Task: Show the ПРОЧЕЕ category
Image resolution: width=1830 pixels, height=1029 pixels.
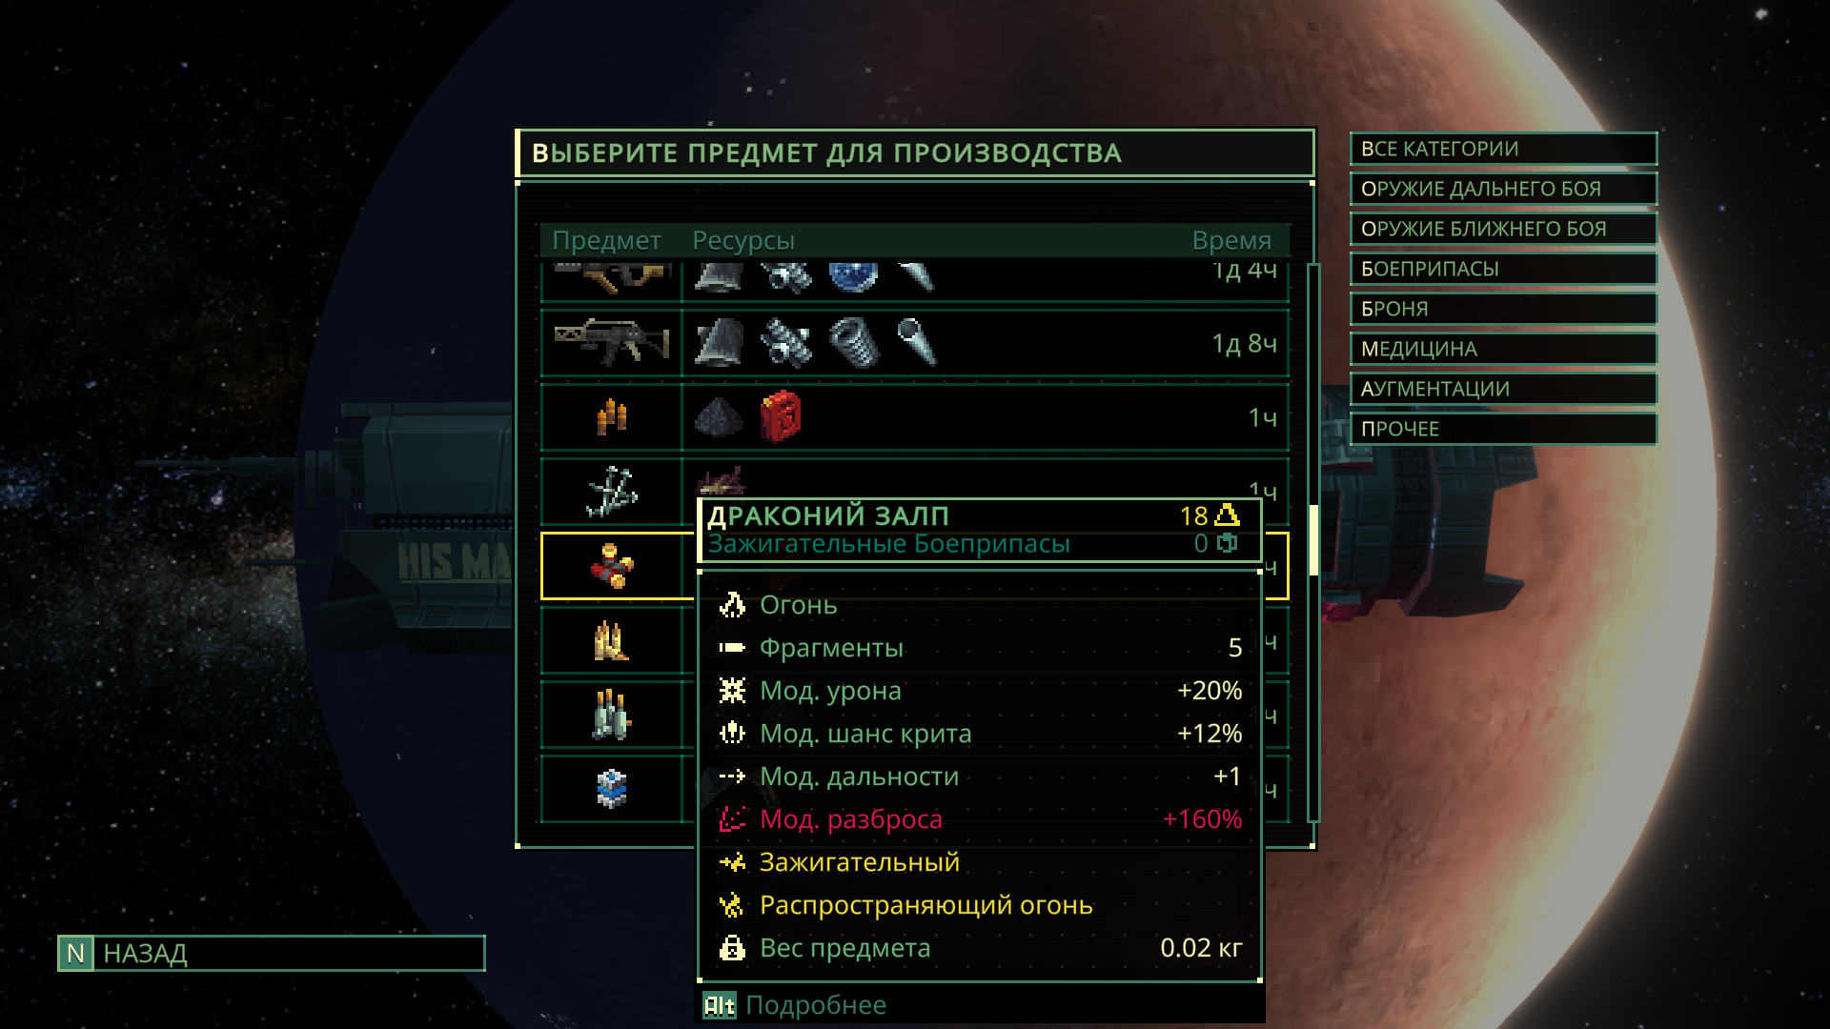Action: [x=1503, y=429]
